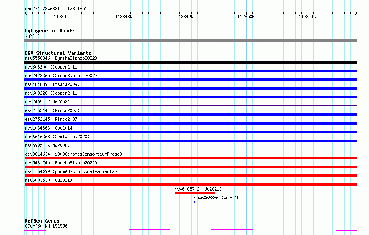
Task: Open the Cytogenetic Bands track heading
Action: click(x=49, y=31)
